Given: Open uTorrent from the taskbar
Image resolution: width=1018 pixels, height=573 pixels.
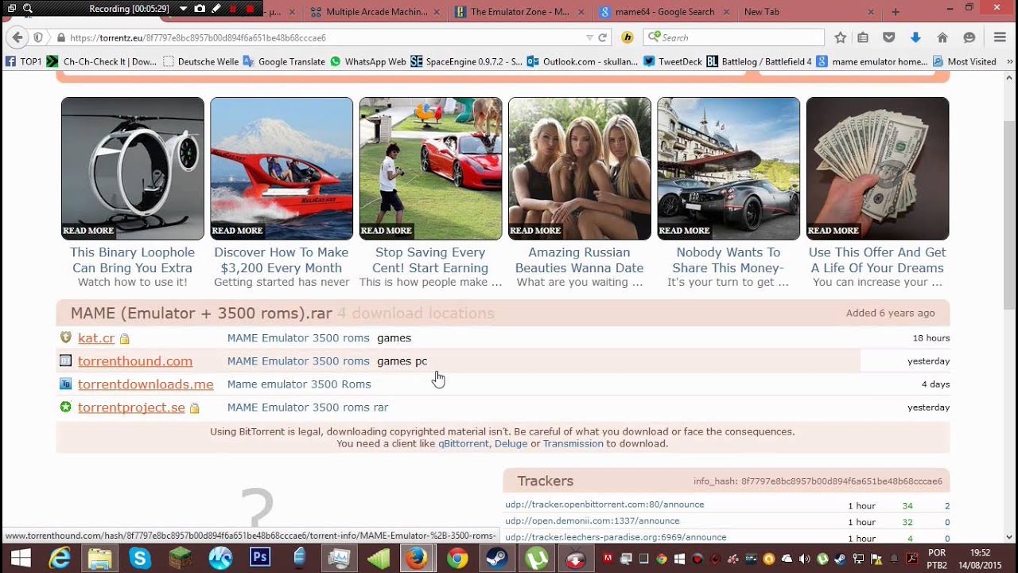Looking at the screenshot, I should pyautogui.click(x=537, y=559).
